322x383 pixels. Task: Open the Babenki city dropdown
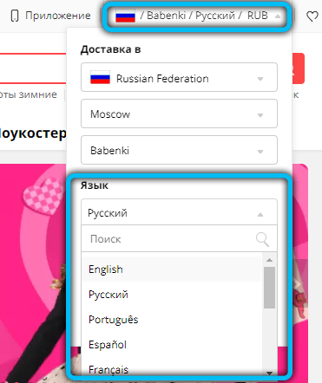coord(179,150)
